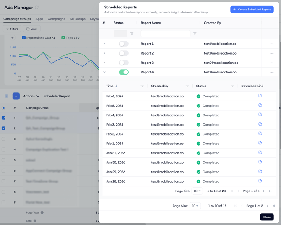Download the Jan 28, 2026 report file
Viewport: 281px width, 225px height.
coord(260,181)
